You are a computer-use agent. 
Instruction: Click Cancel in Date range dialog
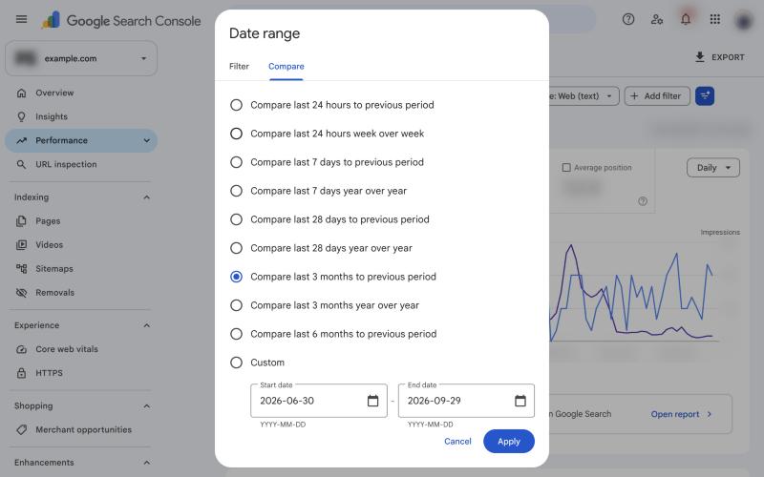(457, 442)
